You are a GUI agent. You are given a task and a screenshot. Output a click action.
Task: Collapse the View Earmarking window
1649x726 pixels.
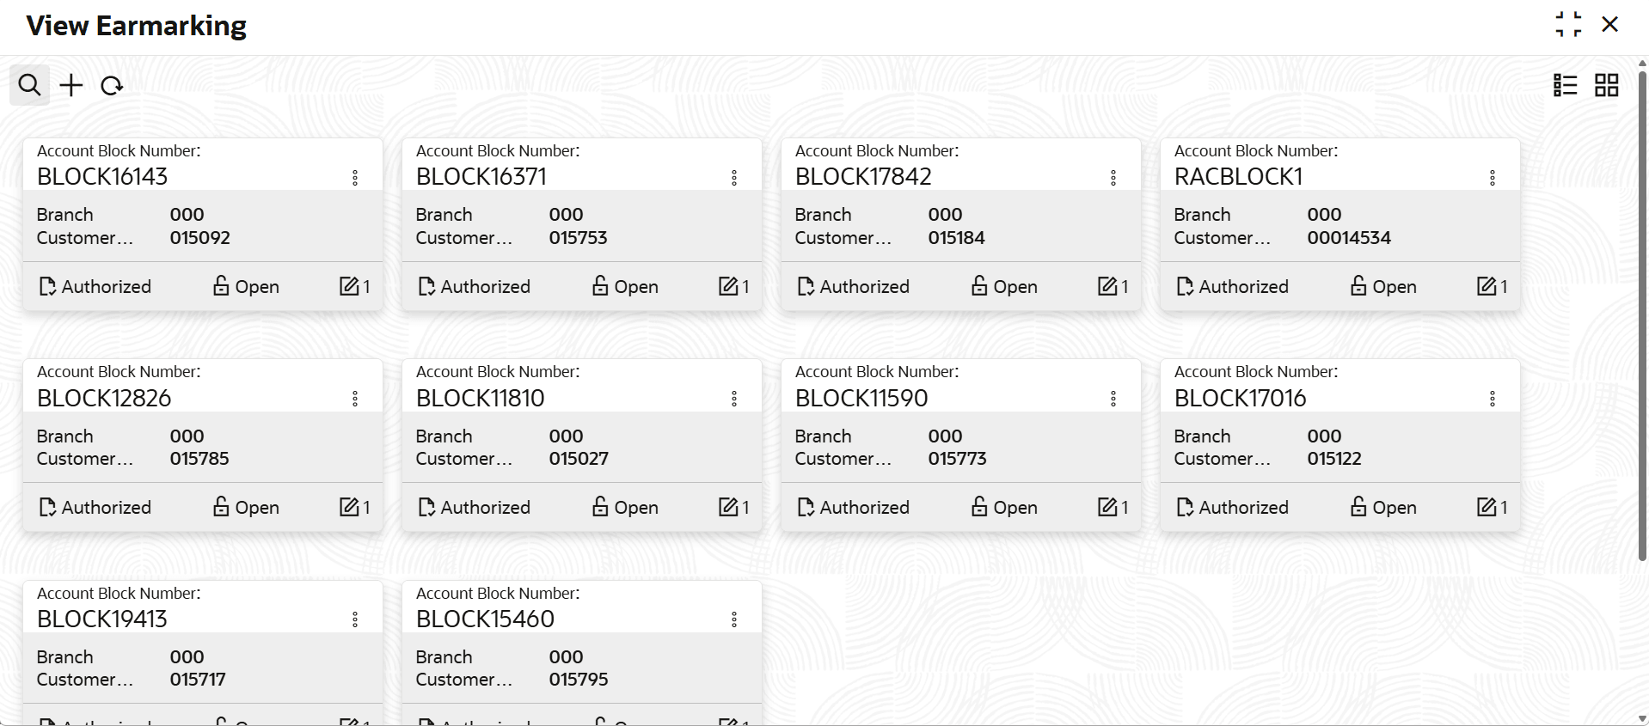pos(1568,24)
